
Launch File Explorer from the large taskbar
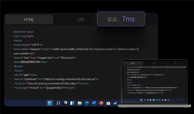[x=80, y=103]
